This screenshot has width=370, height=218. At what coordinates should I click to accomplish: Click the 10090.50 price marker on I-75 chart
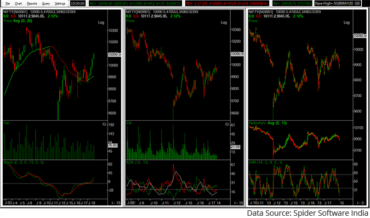(115, 54)
